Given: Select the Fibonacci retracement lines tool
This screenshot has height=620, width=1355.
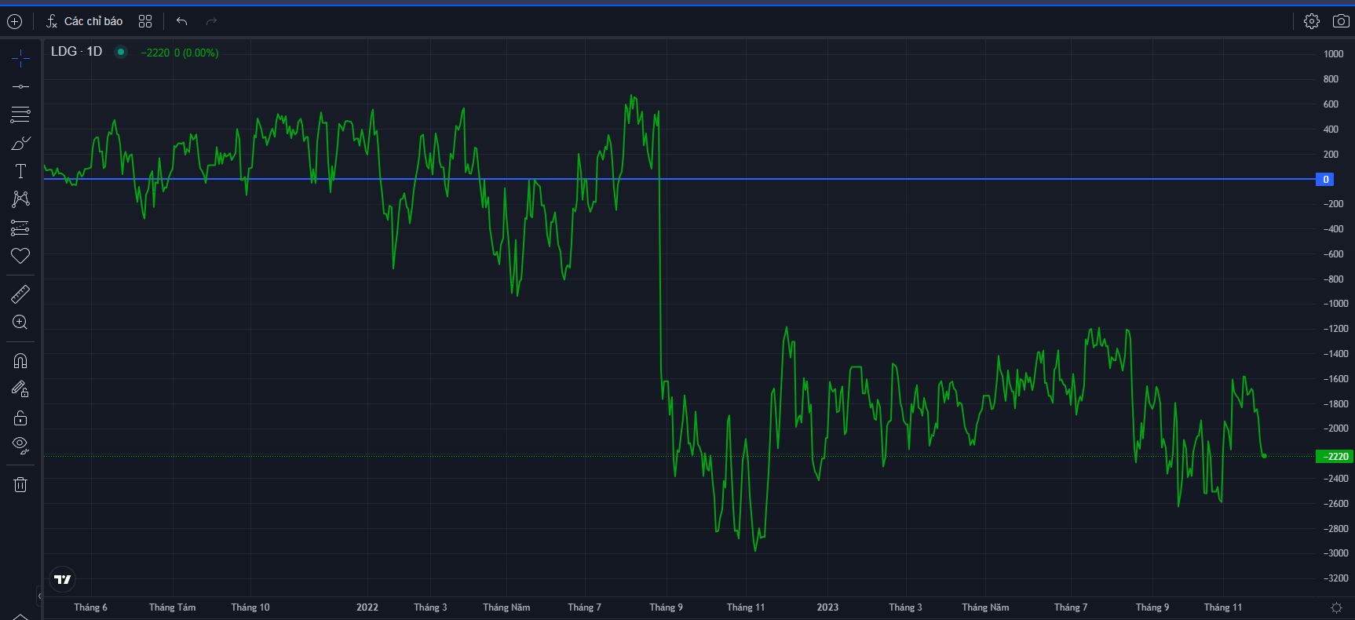Looking at the screenshot, I should pyautogui.click(x=20, y=115).
